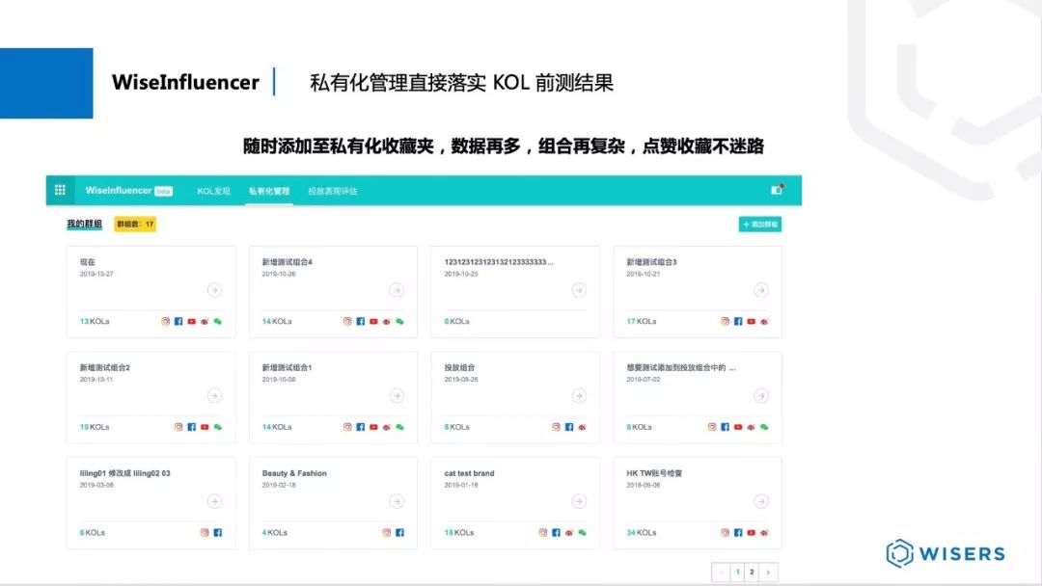Open arrow icon on 现在 card
The width and height of the screenshot is (1042, 586).
pyautogui.click(x=214, y=290)
